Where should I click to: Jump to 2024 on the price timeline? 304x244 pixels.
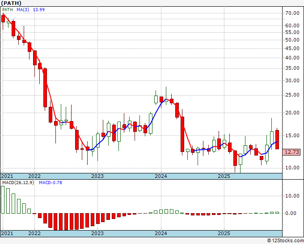pos(160,176)
